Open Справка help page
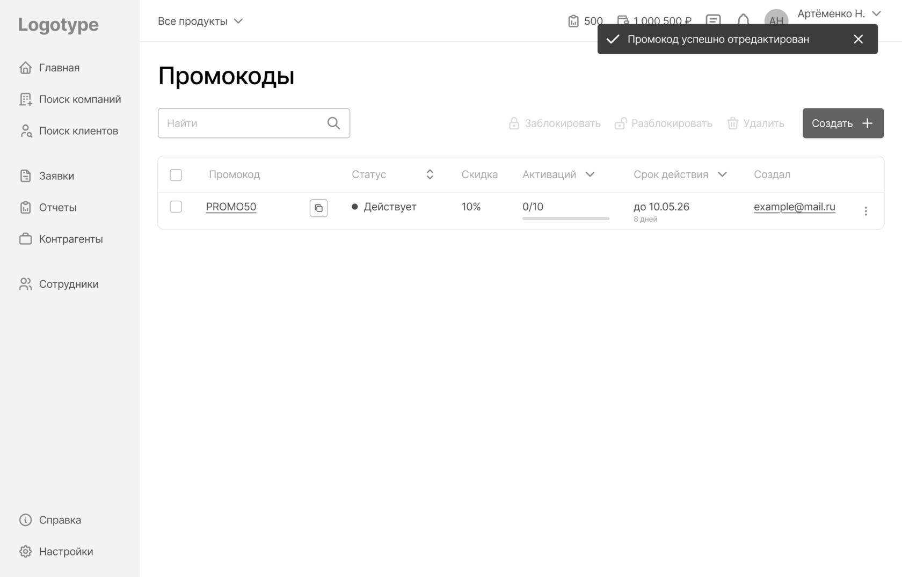902x577 pixels. (x=50, y=520)
